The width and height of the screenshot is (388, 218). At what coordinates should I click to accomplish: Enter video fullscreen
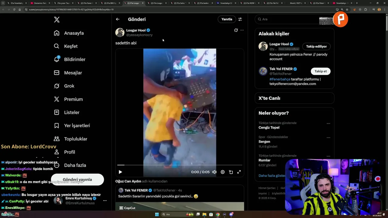239,172
